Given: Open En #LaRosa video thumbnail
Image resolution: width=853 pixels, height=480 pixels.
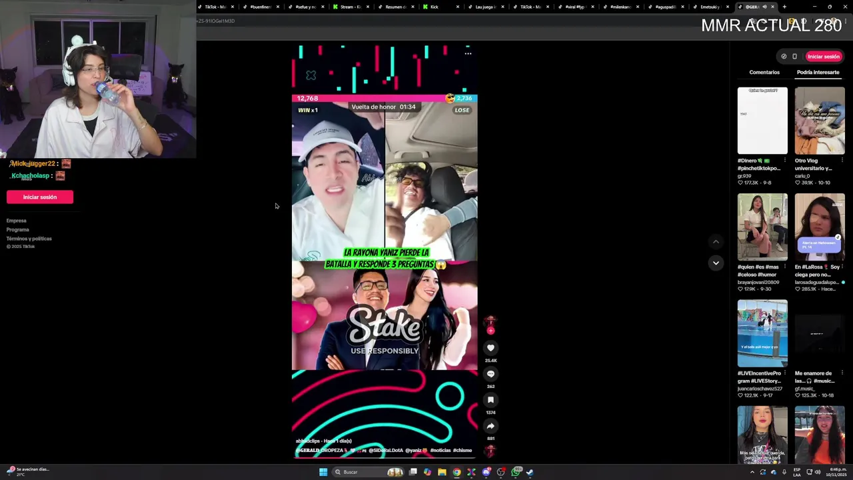Looking at the screenshot, I should 820,227.
